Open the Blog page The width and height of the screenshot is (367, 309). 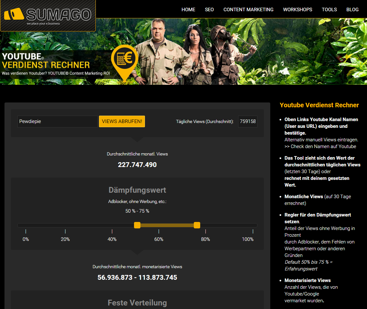pyautogui.click(x=353, y=10)
